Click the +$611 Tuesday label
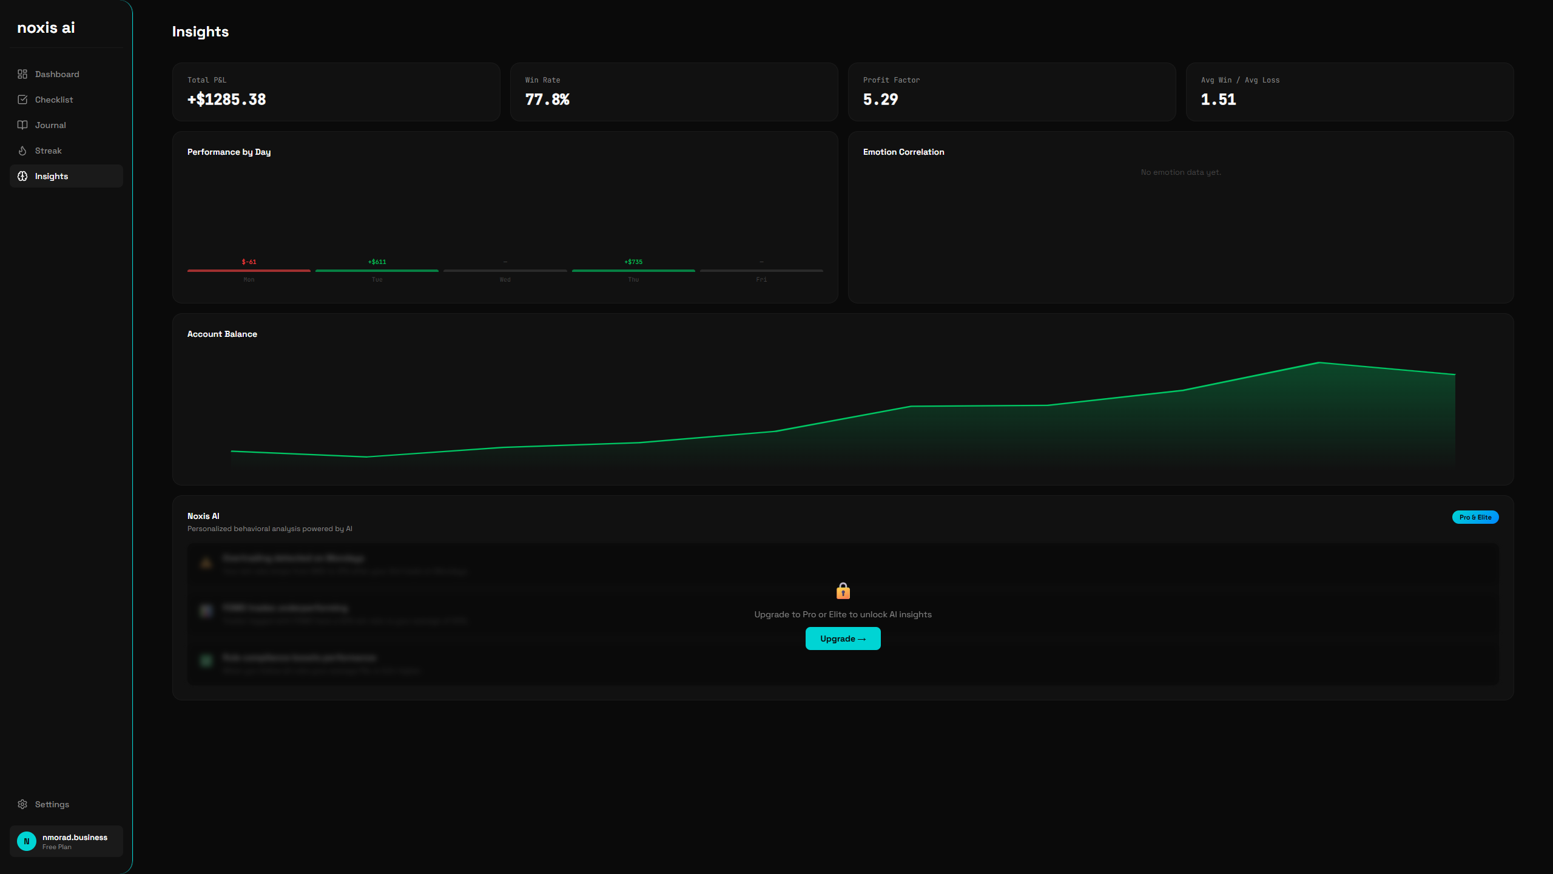1553x874 pixels. click(x=377, y=262)
